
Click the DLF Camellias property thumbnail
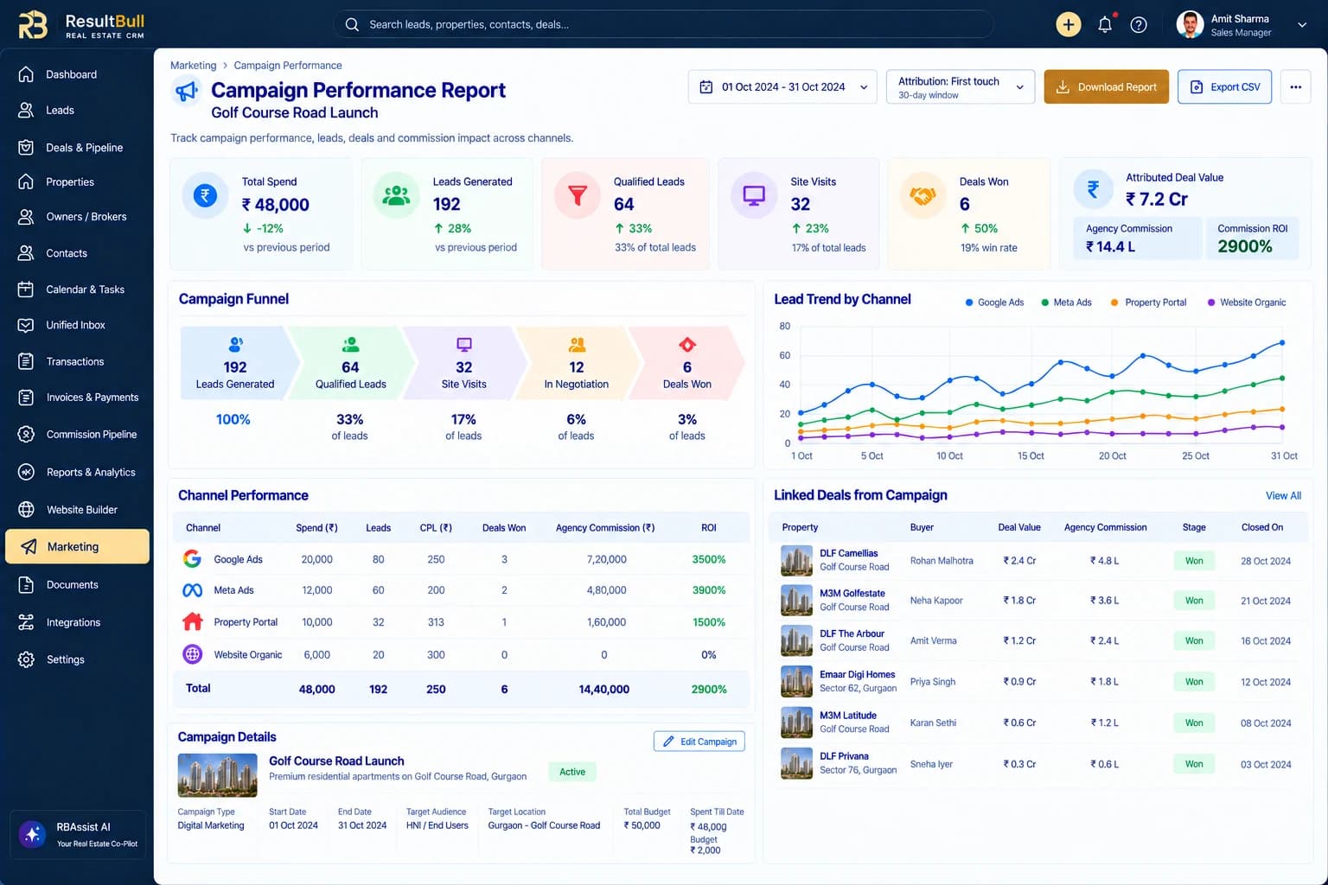(x=796, y=560)
